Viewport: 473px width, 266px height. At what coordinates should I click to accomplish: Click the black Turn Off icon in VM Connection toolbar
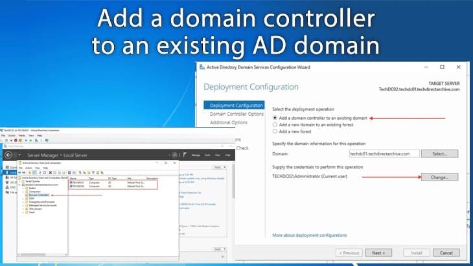pos(12,140)
